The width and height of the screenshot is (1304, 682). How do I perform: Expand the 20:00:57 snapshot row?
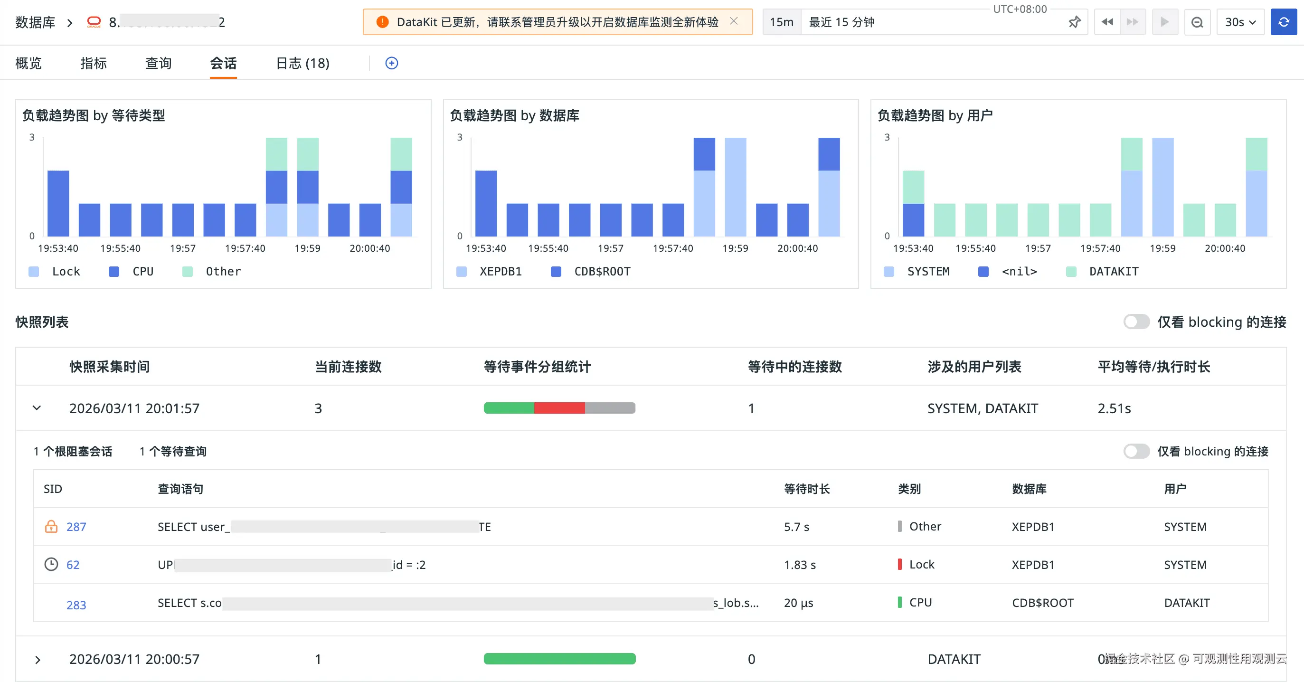38,659
